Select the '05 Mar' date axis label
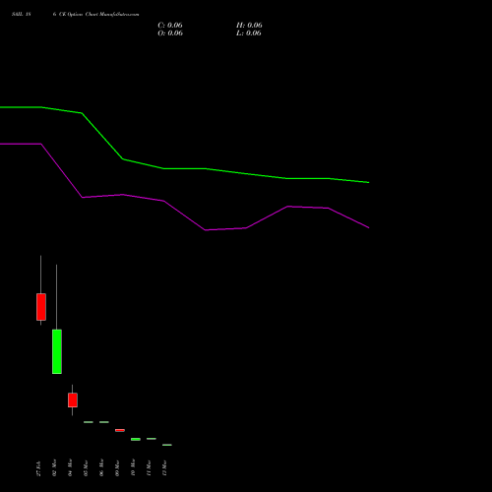The height and width of the screenshot is (492, 492). [86, 468]
